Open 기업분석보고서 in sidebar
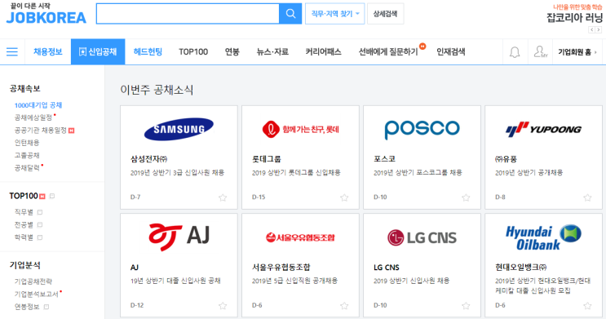606x319 pixels. coord(37,295)
